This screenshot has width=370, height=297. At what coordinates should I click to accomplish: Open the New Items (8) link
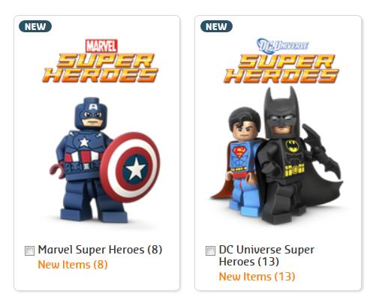point(73,265)
